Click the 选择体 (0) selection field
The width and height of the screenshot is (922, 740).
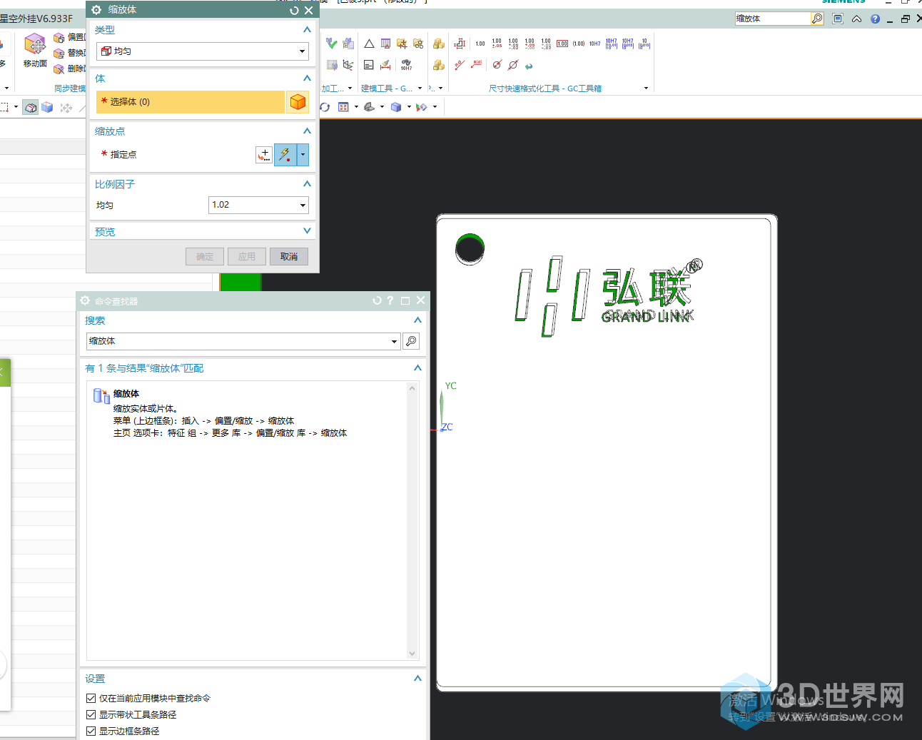(191, 102)
